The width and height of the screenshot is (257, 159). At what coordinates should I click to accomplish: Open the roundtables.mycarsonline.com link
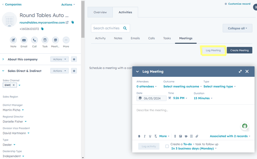click(x=42, y=22)
